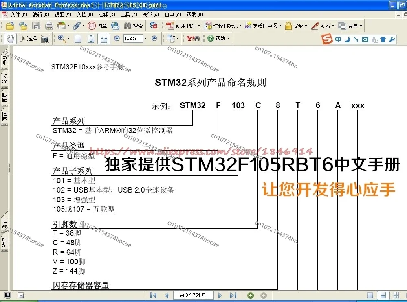This screenshot has height=302, width=407.
Task: Go to last page button
Action: [x=233, y=295]
